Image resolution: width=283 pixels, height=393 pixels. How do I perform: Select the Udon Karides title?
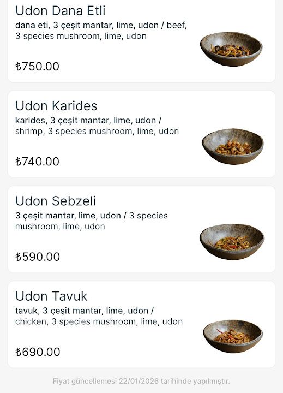(56, 106)
